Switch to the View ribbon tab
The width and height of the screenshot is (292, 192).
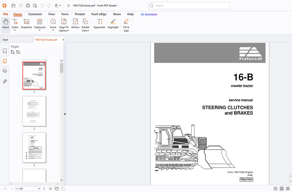pos(52,14)
